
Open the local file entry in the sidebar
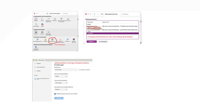(40, 67)
